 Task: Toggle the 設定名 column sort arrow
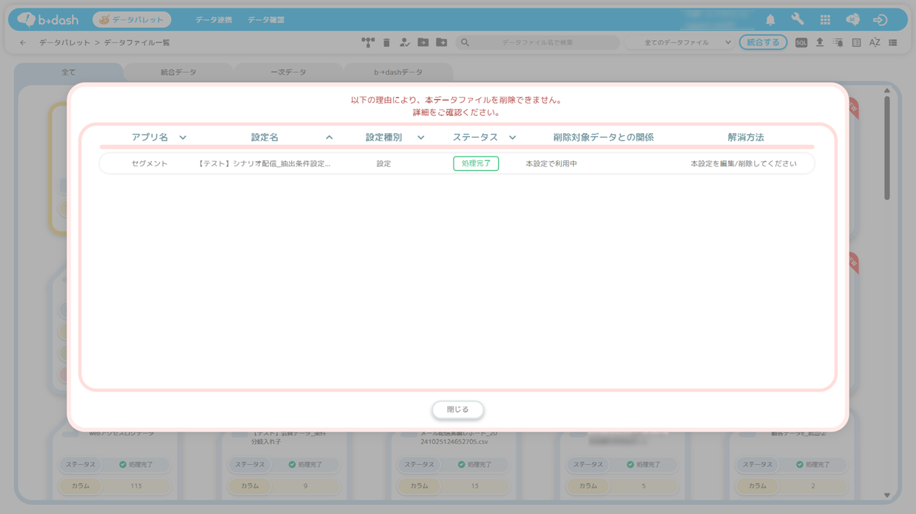[x=329, y=138]
